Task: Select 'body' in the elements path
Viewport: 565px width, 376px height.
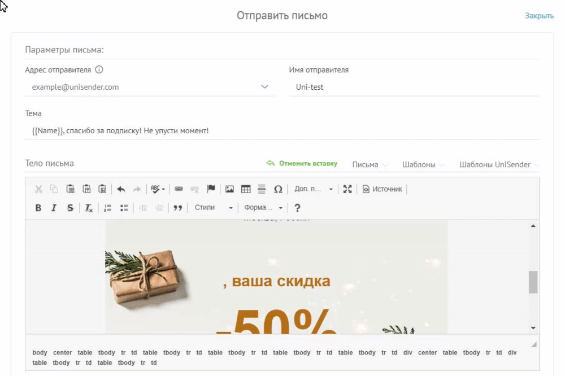Action: [x=40, y=353]
